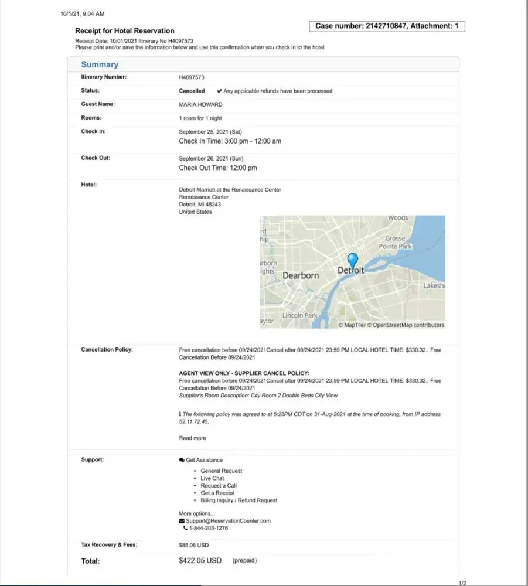Click the Case number 2142710847 box

(x=387, y=26)
